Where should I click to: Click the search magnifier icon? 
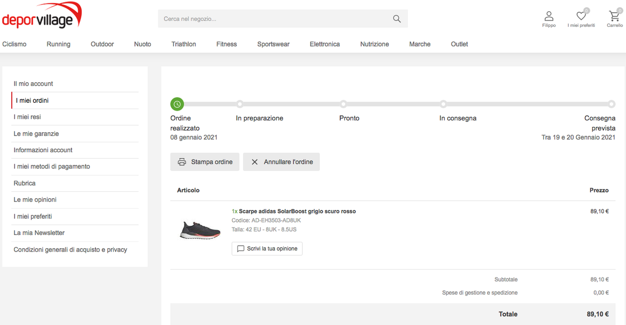[x=397, y=19]
